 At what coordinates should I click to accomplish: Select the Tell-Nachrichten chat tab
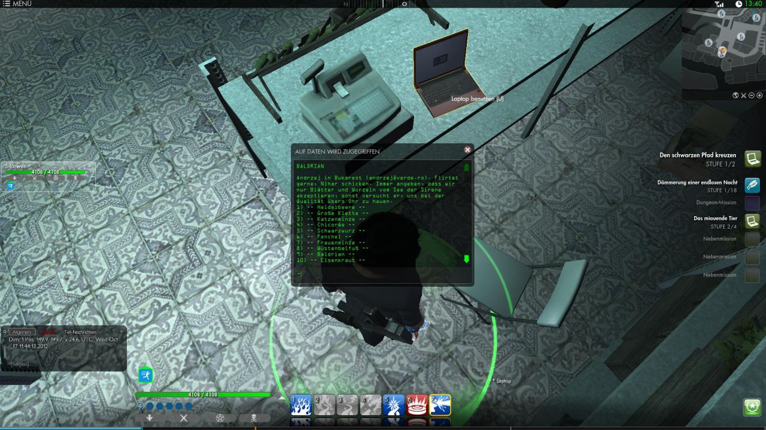(80, 332)
